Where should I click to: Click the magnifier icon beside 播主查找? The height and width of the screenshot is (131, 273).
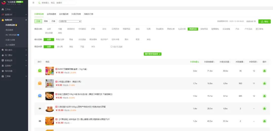pos(3,50)
